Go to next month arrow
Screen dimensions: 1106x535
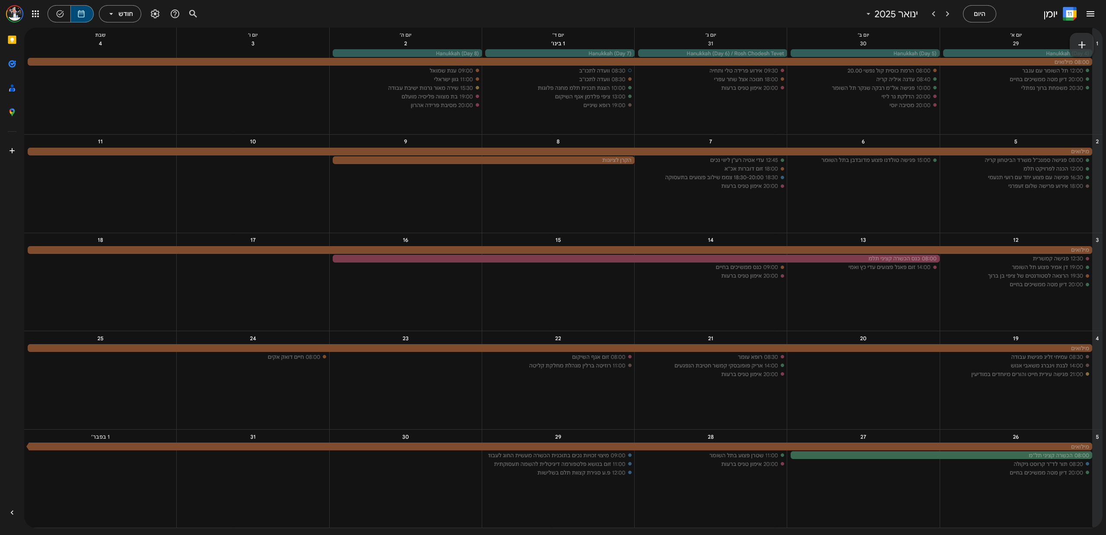934,14
